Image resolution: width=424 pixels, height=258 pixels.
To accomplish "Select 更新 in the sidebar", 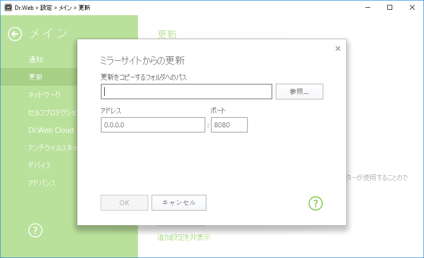I will (36, 77).
